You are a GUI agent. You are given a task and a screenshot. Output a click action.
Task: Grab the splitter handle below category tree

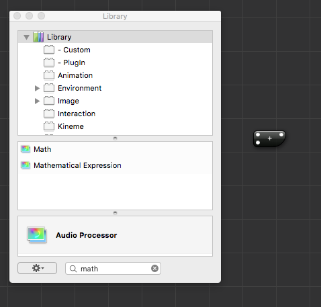115,138
